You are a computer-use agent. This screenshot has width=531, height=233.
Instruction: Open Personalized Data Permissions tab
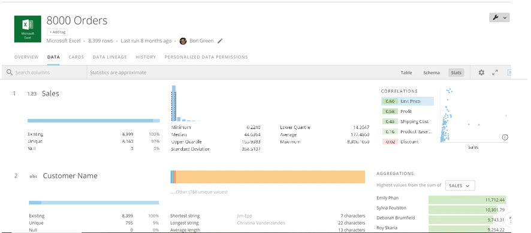point(206,57)
